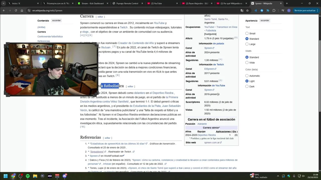Click the webcam overlay video
321x180 pixels.
pyautogui.click(x=51, y=69)
